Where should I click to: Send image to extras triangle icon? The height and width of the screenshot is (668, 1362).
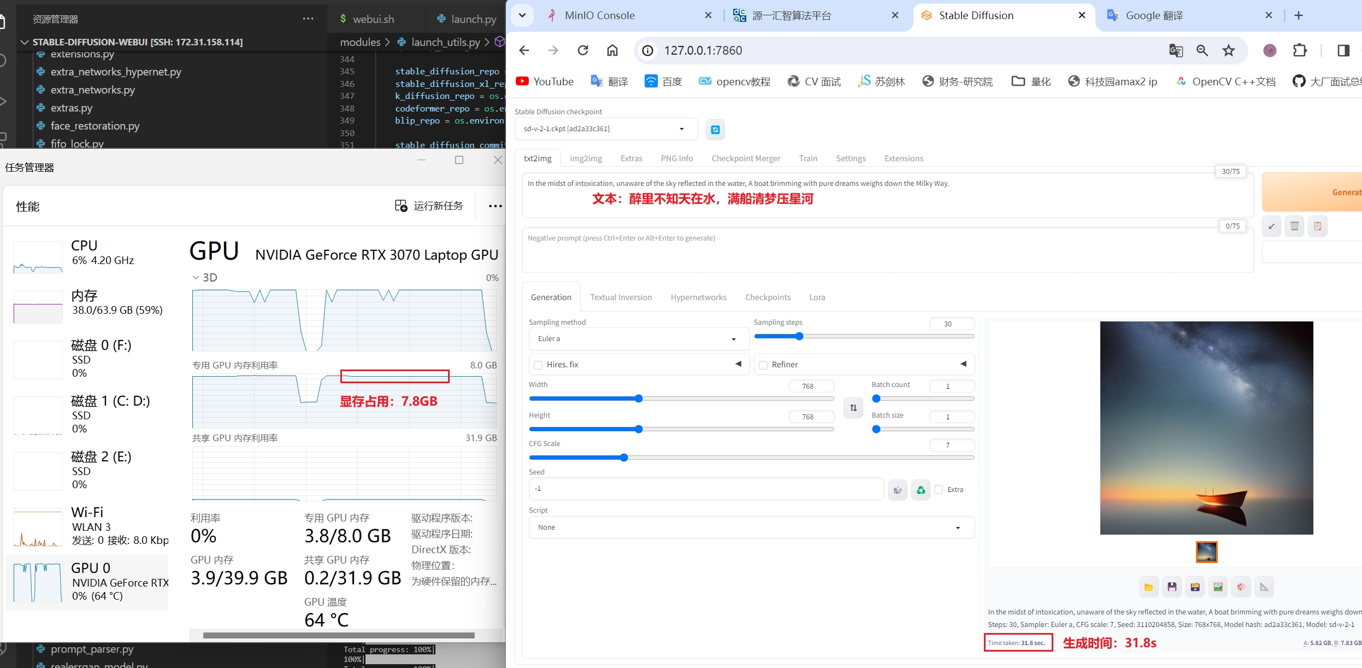tap(1264, 587)
